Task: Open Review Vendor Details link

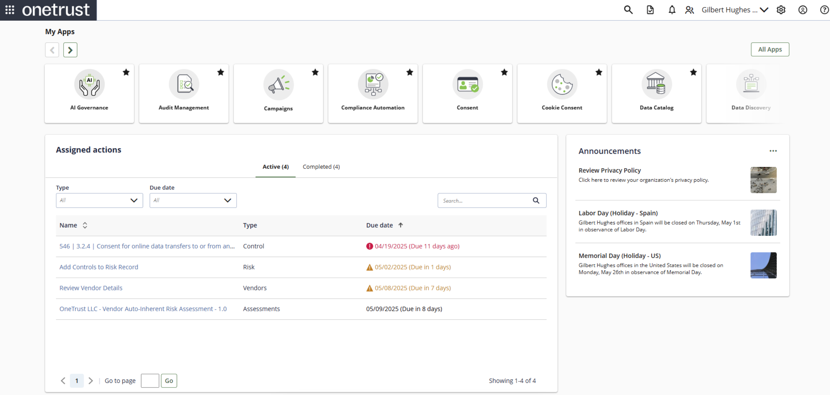Action: point(91,288)
